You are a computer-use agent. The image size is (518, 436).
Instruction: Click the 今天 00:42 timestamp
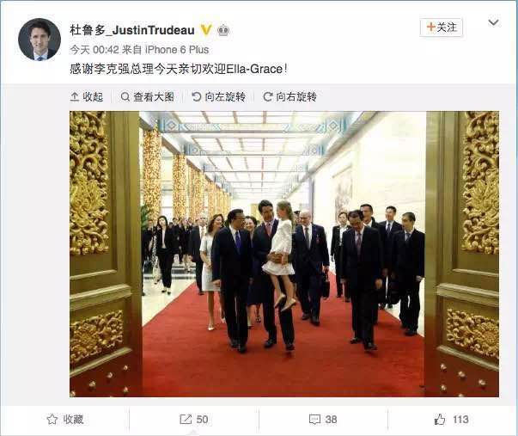tap(94, 50)
